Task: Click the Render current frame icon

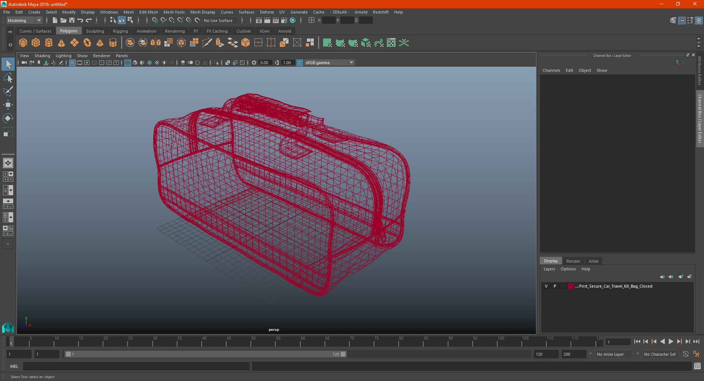Action: [267, 20]
